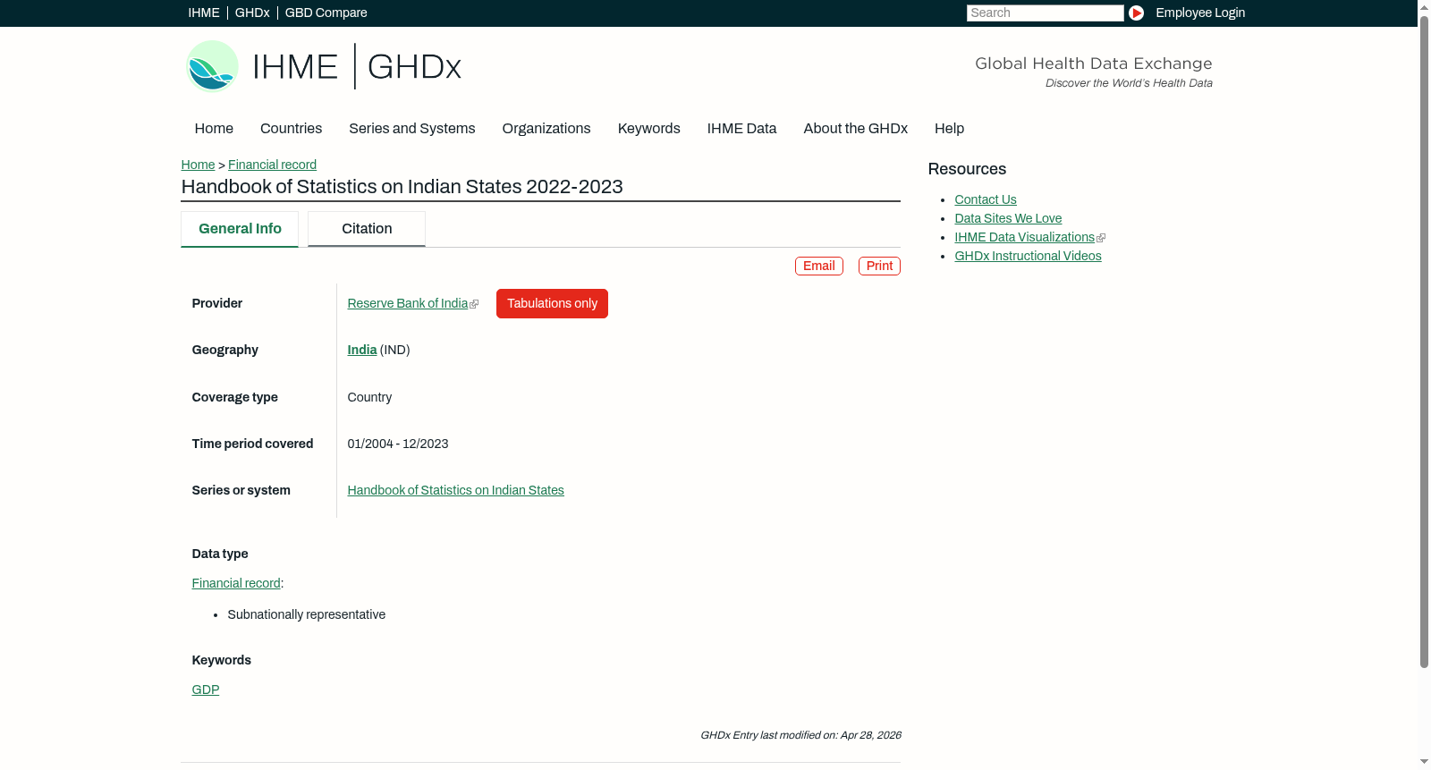Open Financial record data type link
The height and width of the screenshot is (770, 1431).
point(236,583)
